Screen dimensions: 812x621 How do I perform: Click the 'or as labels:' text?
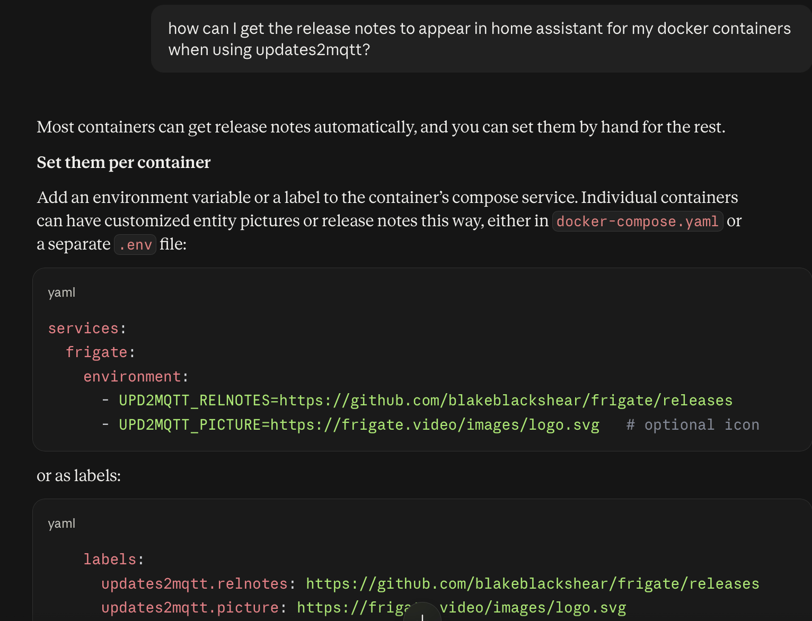(79, 476)
